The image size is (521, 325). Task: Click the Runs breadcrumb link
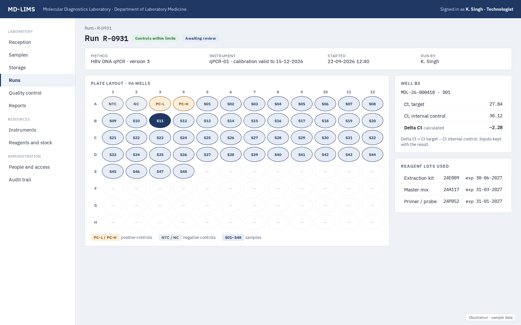pyautogui.click(x=89, y=28)
